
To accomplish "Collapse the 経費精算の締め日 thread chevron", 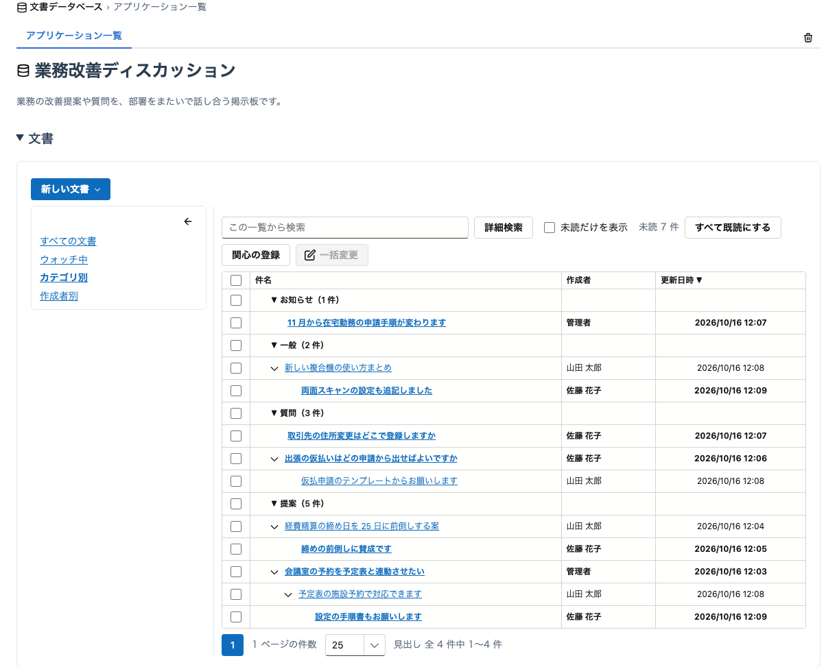I will (275, 526).
